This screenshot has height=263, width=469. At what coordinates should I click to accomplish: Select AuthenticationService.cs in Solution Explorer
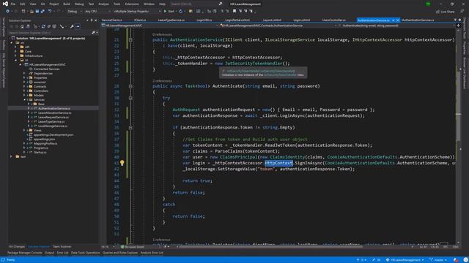pos(54,109)
